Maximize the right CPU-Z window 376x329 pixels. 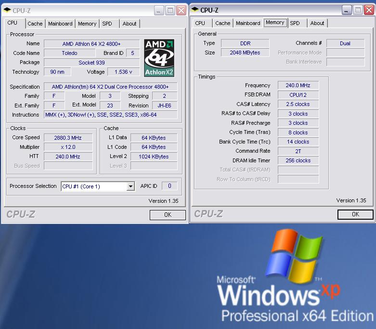[358, 10]
